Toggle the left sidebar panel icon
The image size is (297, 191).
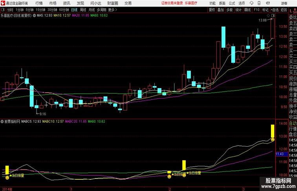pyautogui.click(x=3, y=10)
